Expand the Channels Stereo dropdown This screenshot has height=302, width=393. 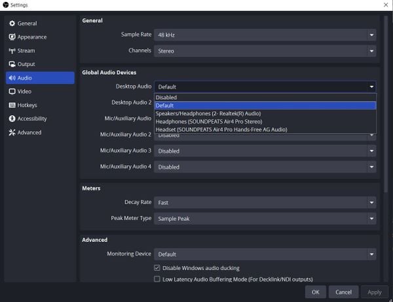(x=265, y=50)
